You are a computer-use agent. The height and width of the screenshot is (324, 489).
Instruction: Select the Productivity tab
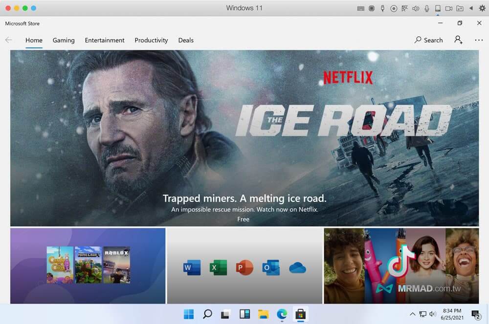point(151,40)
